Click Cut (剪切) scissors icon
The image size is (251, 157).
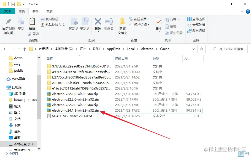30,34
